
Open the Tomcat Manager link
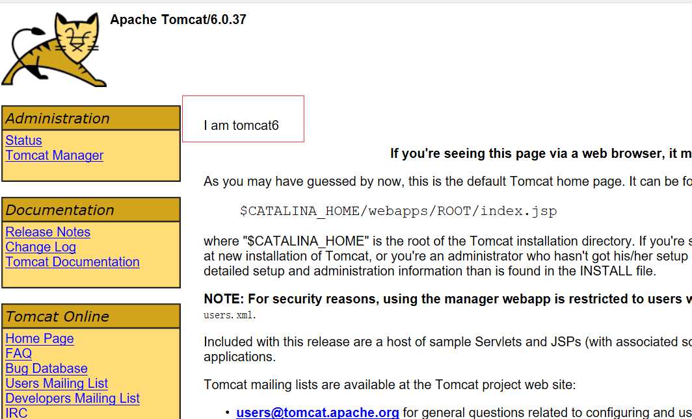click(54, 155)
